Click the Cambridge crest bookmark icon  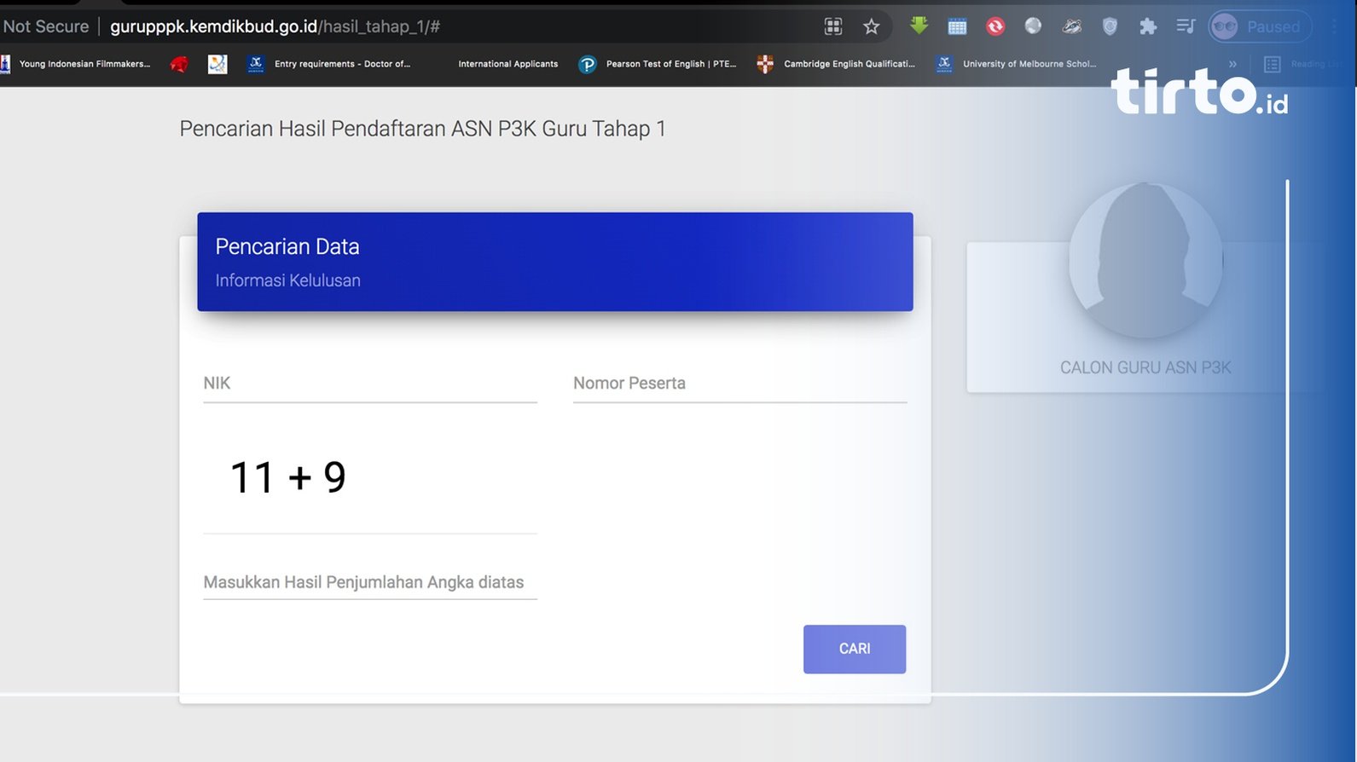click(765, 64)
